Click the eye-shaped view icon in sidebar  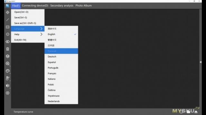click(8, 42)
